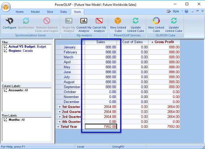Screen dimensions: 205x149
Task: Select the October row header
Action: pos(70,92)
